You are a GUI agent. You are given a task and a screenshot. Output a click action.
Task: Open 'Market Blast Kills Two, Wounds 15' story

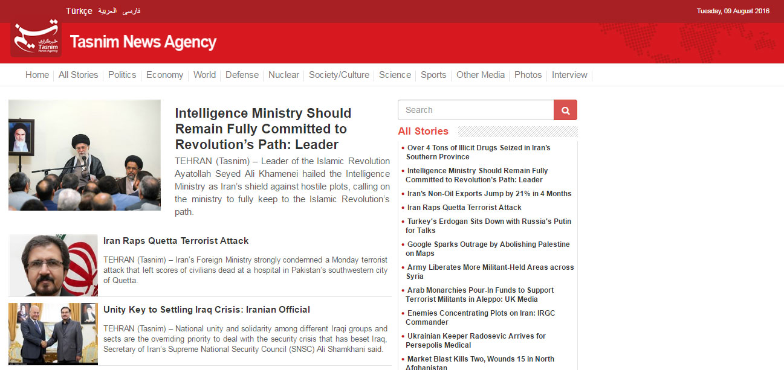[x=480, y=363]
